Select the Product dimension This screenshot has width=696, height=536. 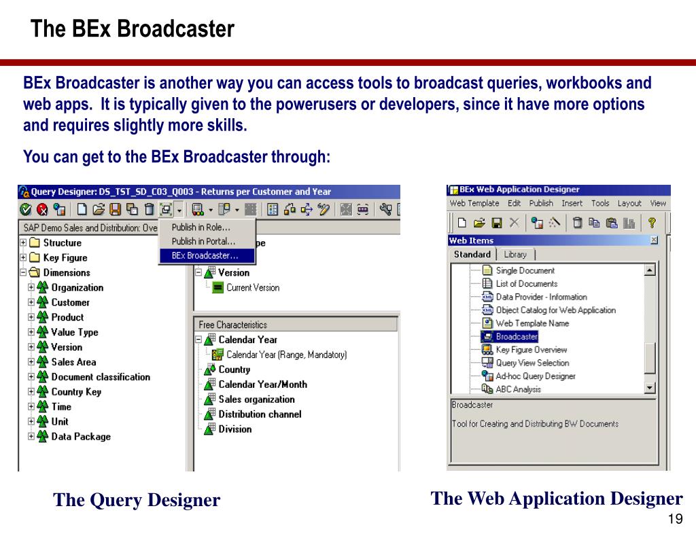coord(67,317)
